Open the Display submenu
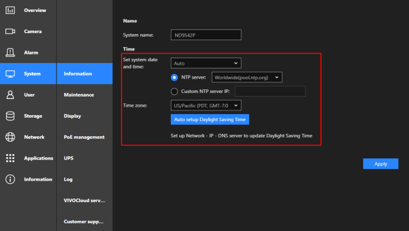 72,116
